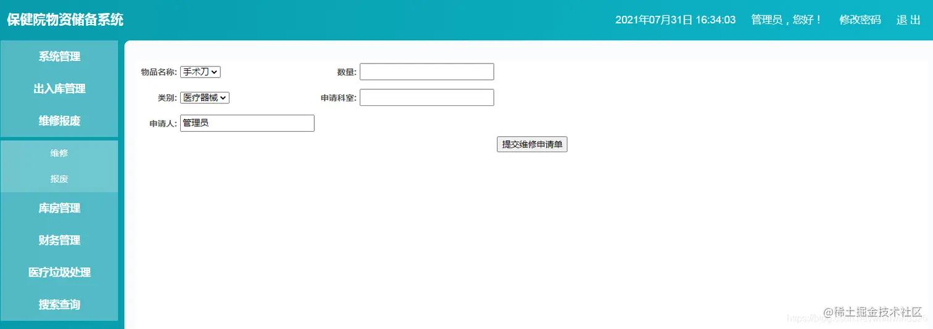This screenshot has height=329, width=933.
Task: Click the 修改密码 link
Action: pyautogui.click(x=860, y=20)
